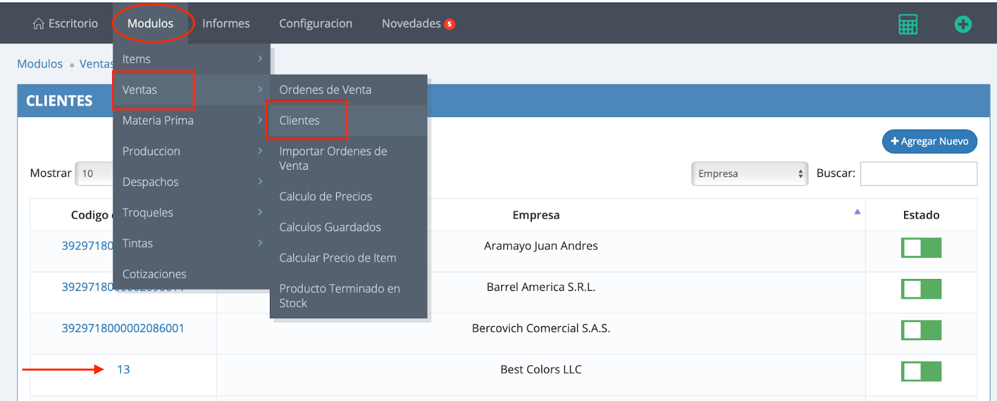This screenshot has width=997, height=401.
Task: Open the Empresa search filter dropdown
Action: pyautogui.click(x=749, y=174)
